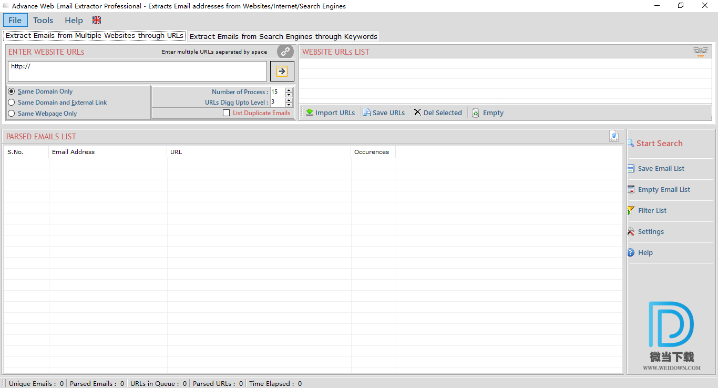The height and width of the screenshot is (388, 718).
Task: Click Parsed Emails status bar entry
Action: click(x=97, y=383)
